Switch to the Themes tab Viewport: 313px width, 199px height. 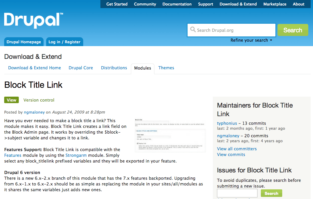click(166, 68)
